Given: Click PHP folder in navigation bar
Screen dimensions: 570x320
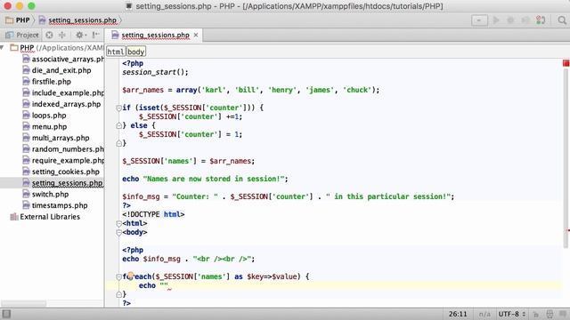Looking at the screenshot, I should 18,20.
